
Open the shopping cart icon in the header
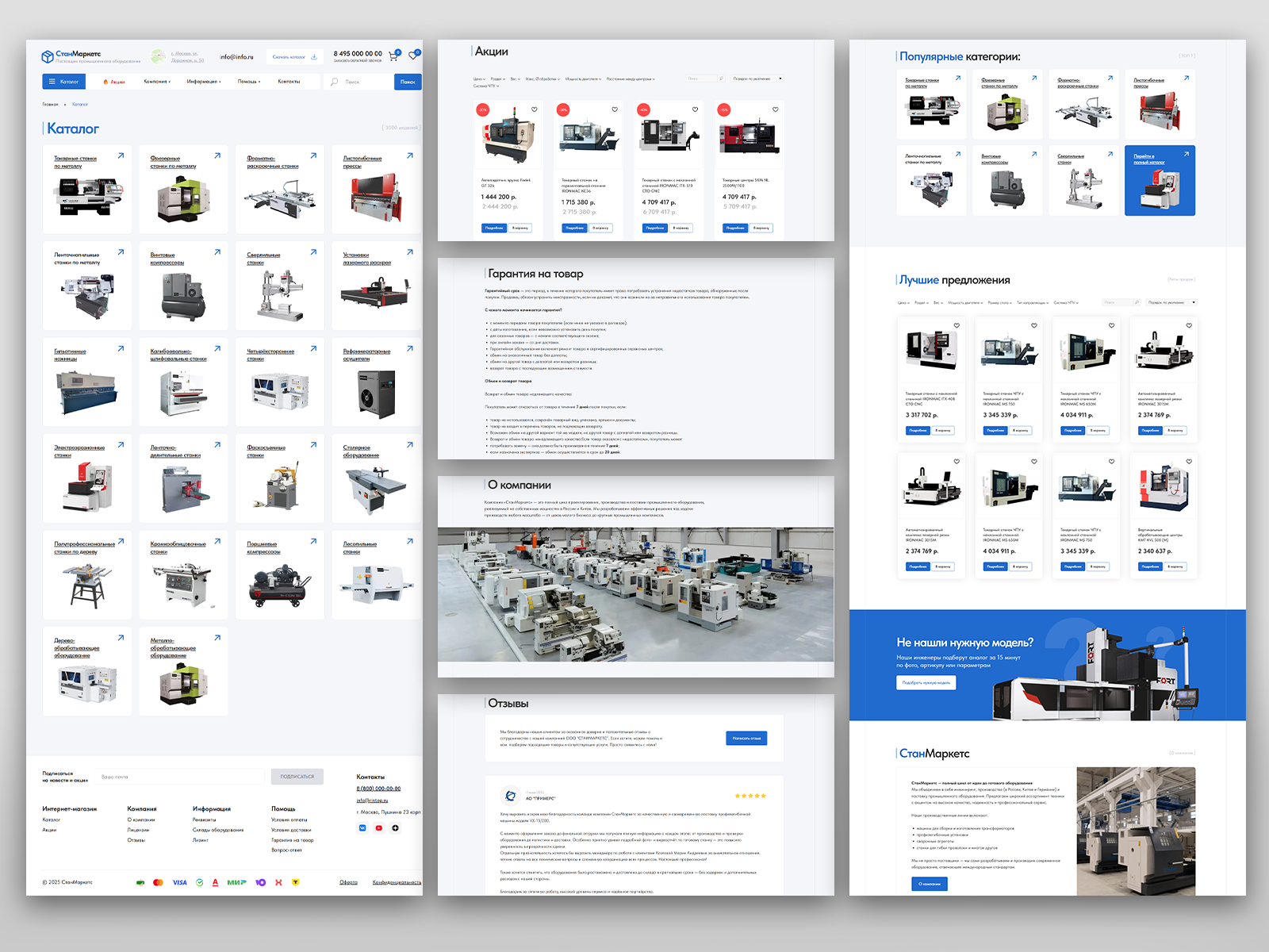coord(393,56)
